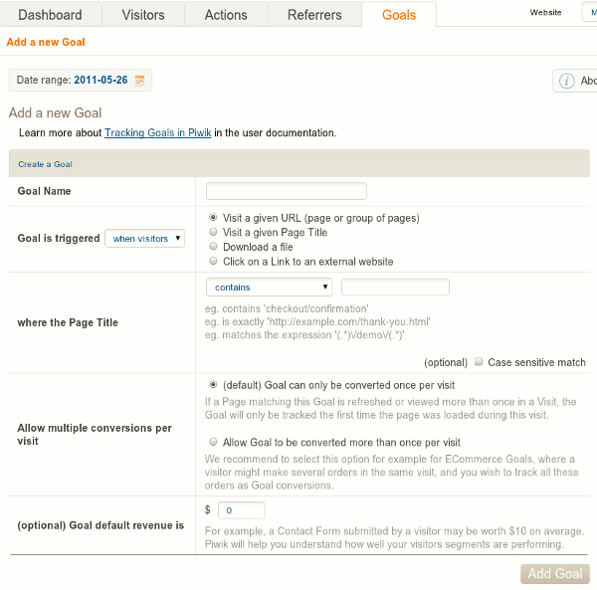Viewport: 597px width, 590px height.
Task: Focus the default revenue amount field
Action: [241, 510]
